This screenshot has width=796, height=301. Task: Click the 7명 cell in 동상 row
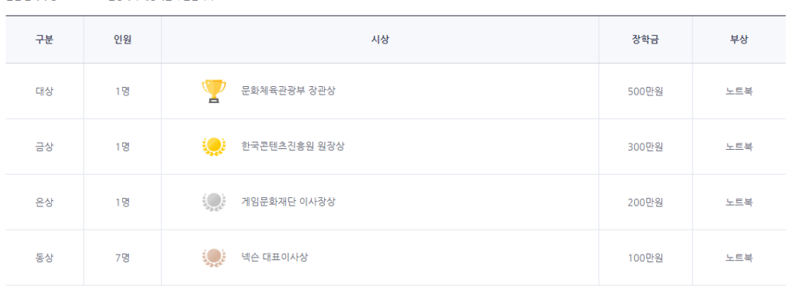tap(122, 258)
